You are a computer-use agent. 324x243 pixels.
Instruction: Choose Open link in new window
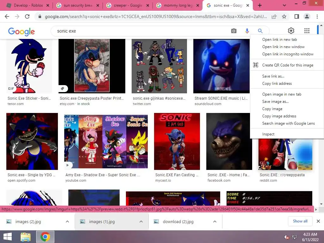tap(287, 47)
